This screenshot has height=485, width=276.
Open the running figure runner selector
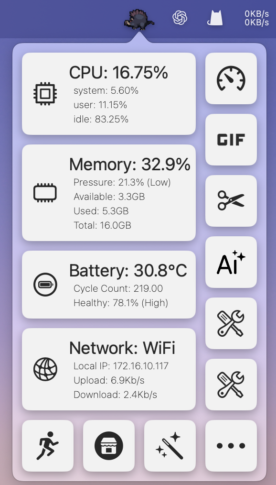point(48,446)
